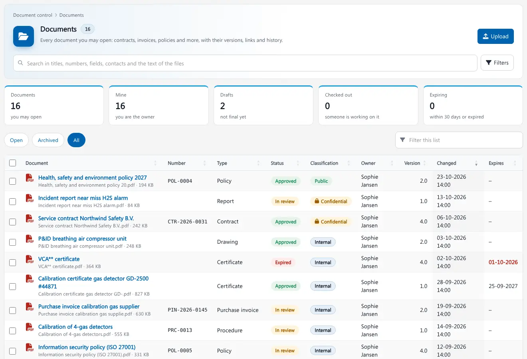527x359 pixels.
Task: Click the red 01-10-2026 expiry date
Action: click(503, 262)
